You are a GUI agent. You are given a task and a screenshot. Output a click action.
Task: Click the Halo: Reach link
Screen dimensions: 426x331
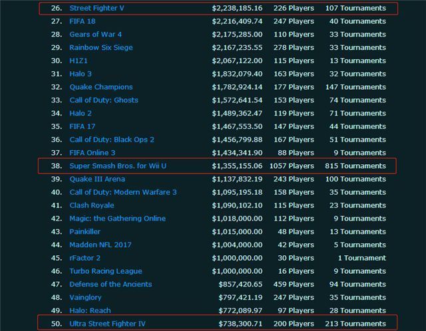[x=90, y=310]
